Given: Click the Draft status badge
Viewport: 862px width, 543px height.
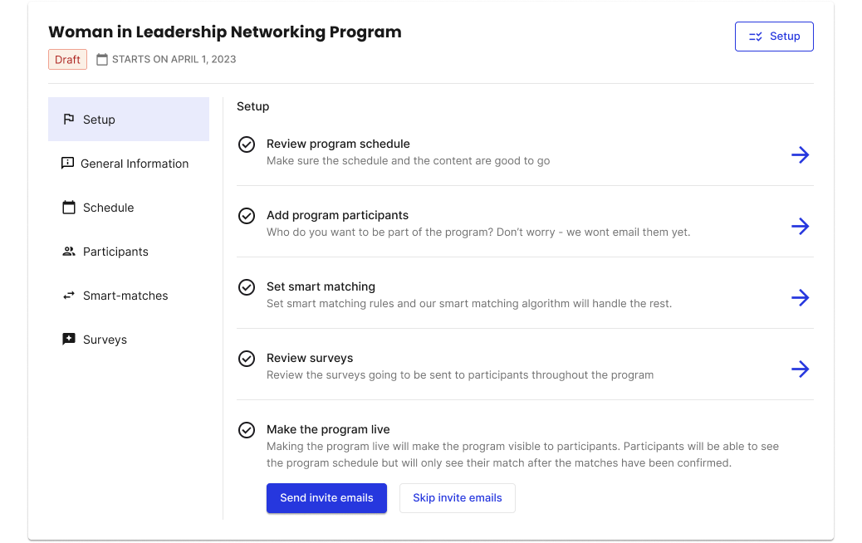Looking at the screenshot, I should [x=68, y=60].
